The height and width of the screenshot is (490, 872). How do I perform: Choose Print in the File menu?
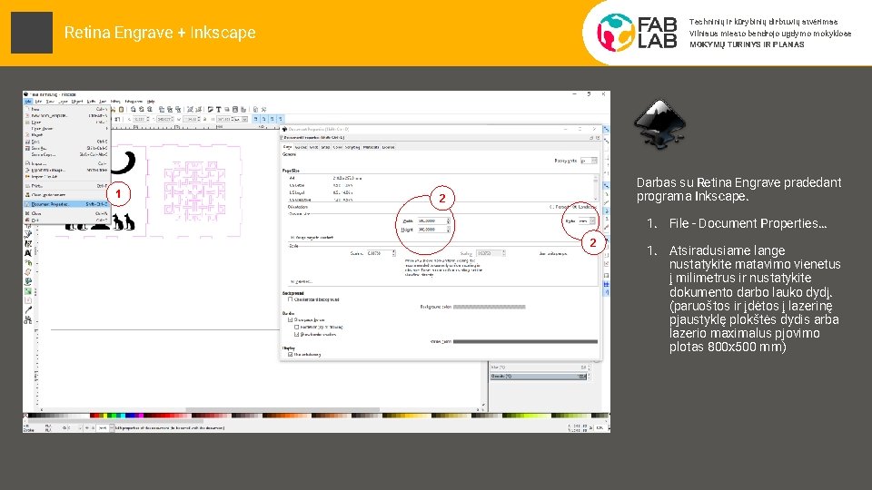66,186
